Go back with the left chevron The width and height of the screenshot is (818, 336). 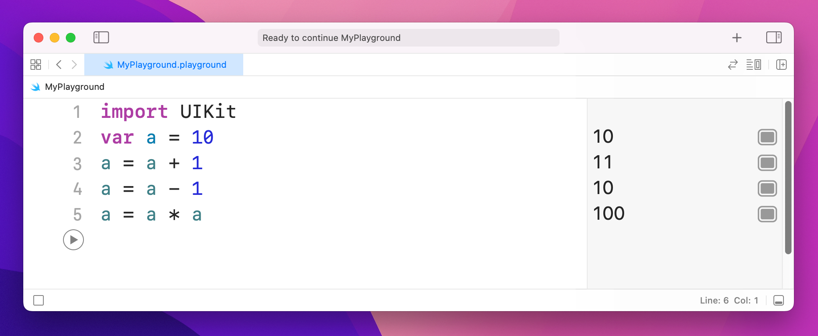pos(59,65)
